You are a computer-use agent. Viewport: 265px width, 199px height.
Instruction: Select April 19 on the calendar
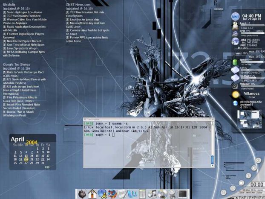pyautogui.click(x=20, y=159)
